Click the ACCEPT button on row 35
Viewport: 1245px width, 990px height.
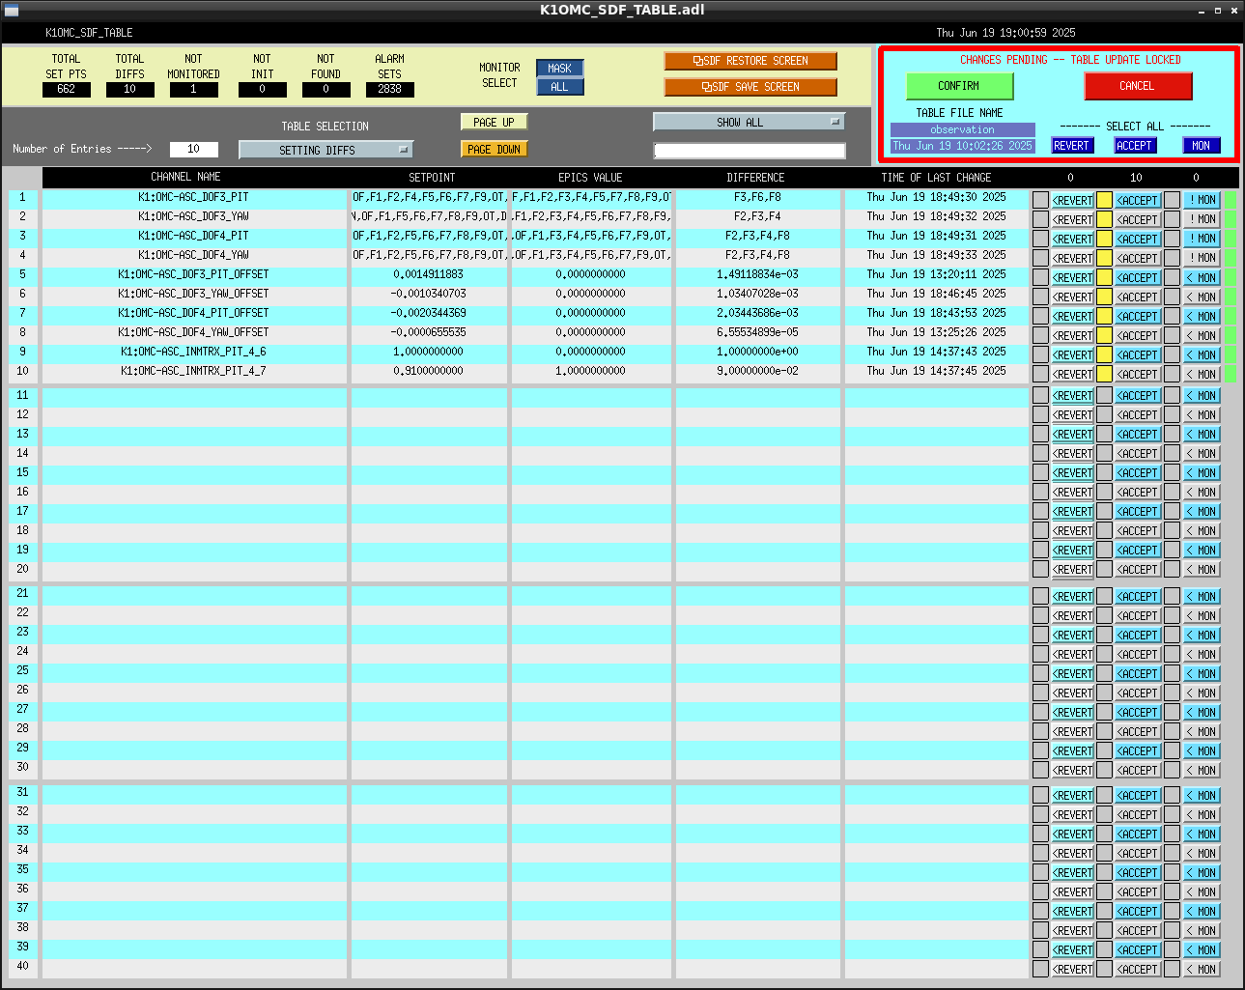(x=1138, y=872)
